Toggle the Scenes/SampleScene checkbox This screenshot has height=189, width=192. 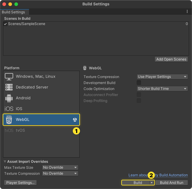point(5,24)
